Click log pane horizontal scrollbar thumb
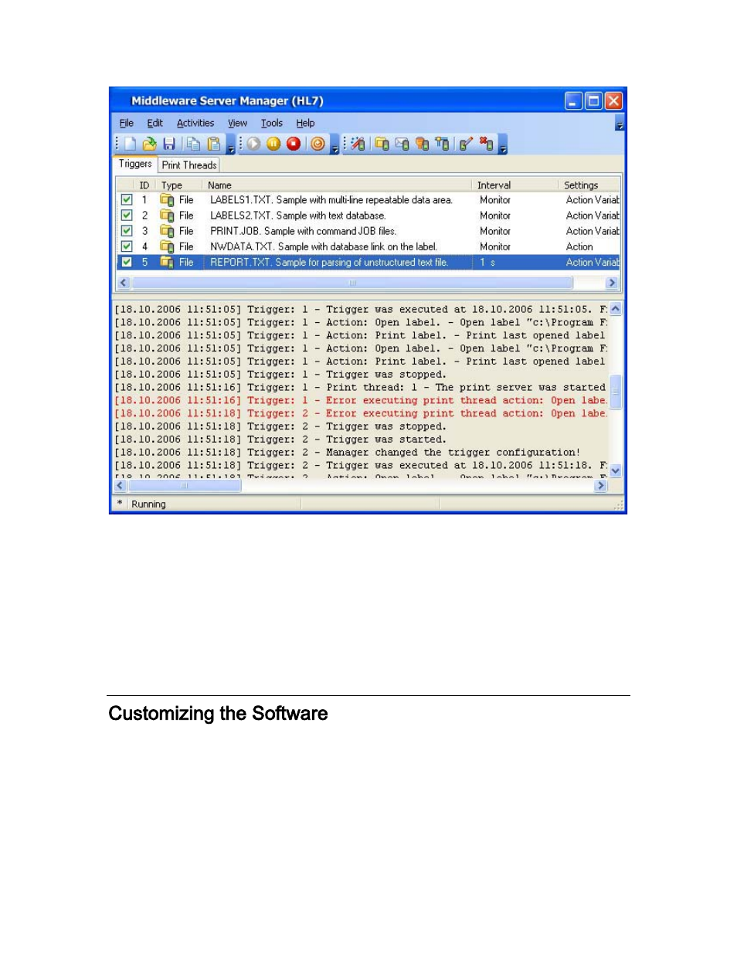The height and width of the screenshot is (954, 737). (184, 486)
